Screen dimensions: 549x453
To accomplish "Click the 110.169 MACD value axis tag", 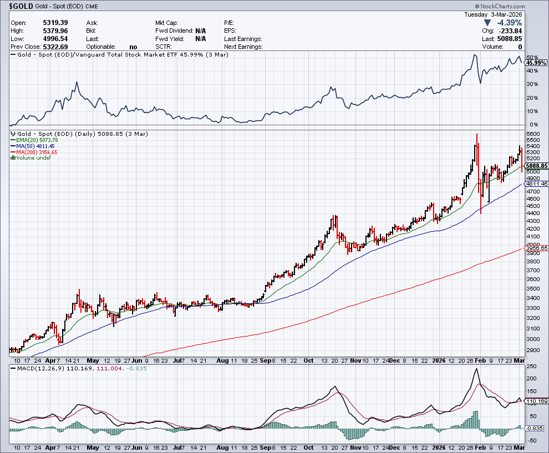I will [x=536, y=401].
